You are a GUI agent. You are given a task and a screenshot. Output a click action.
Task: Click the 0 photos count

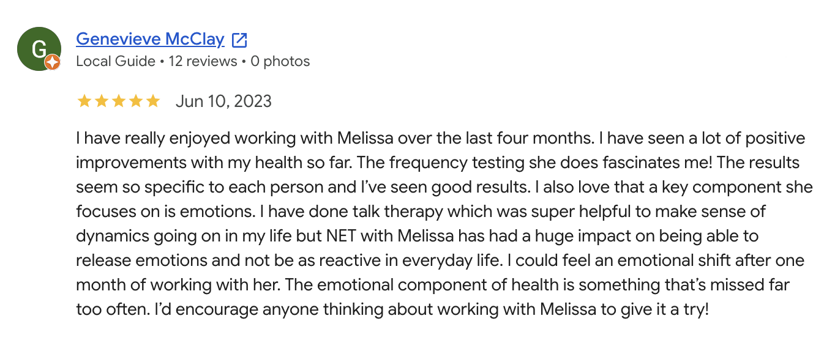click(x=280, y=61)
